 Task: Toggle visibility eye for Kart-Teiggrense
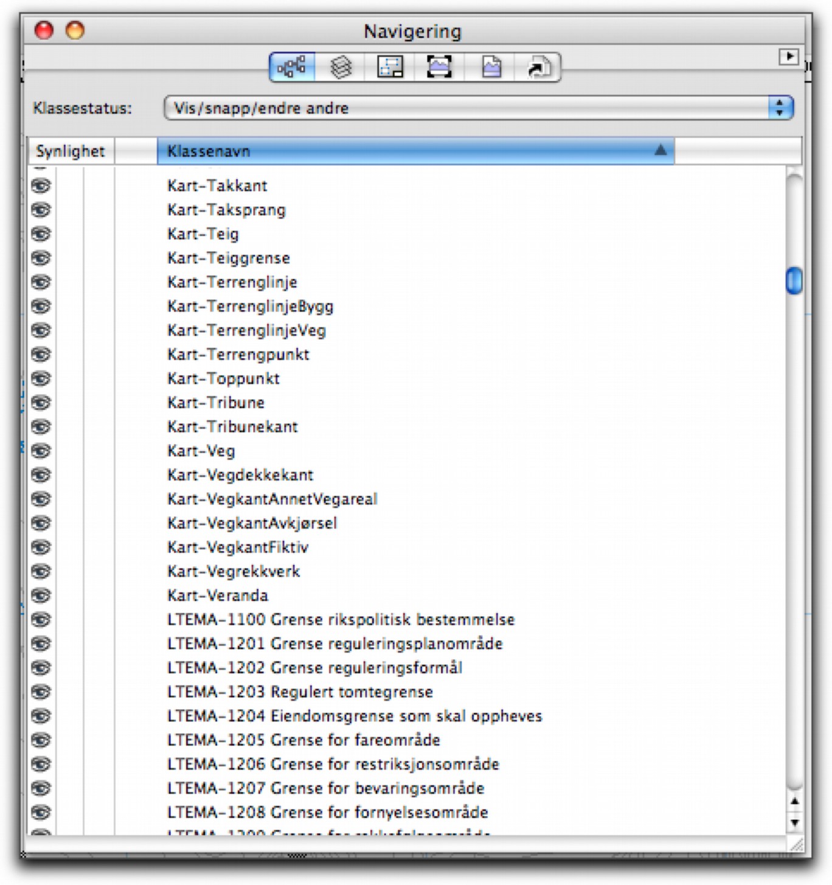[41, 258]
